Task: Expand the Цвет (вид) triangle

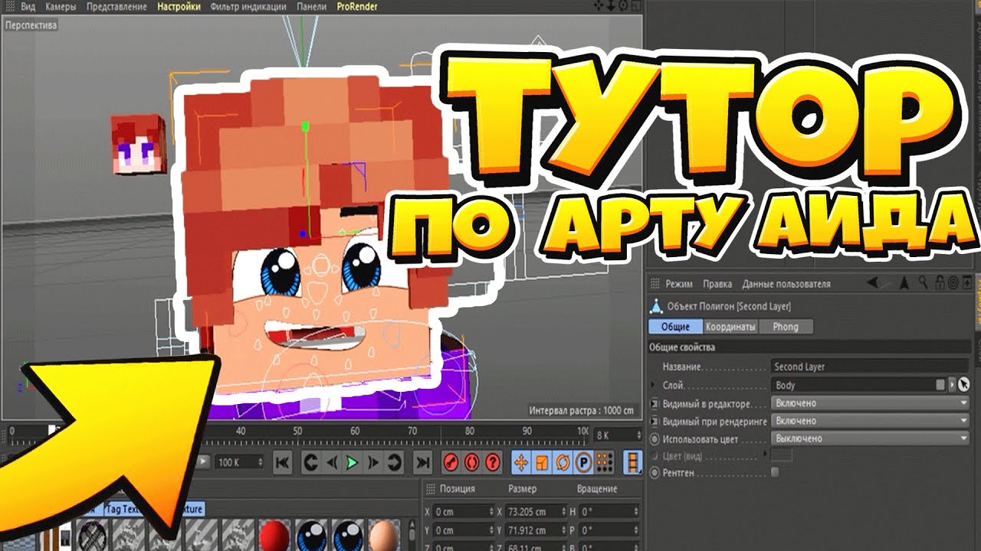Action: pos(765,455)
